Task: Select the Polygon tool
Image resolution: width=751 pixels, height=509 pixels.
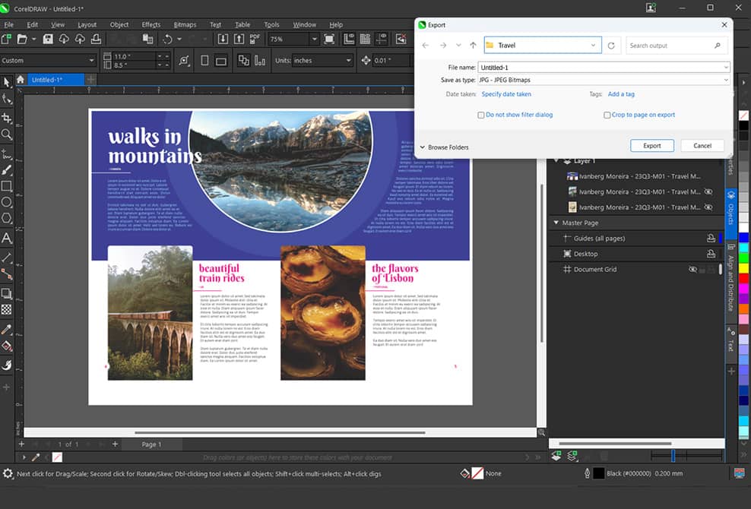Action: pos(7,219)
